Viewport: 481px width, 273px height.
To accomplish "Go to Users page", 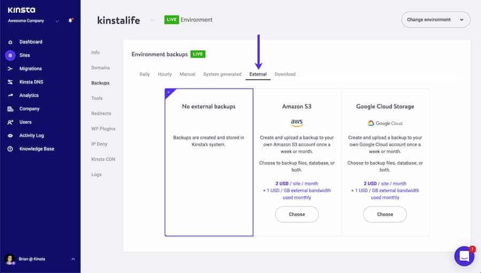I will coord(25,122).
